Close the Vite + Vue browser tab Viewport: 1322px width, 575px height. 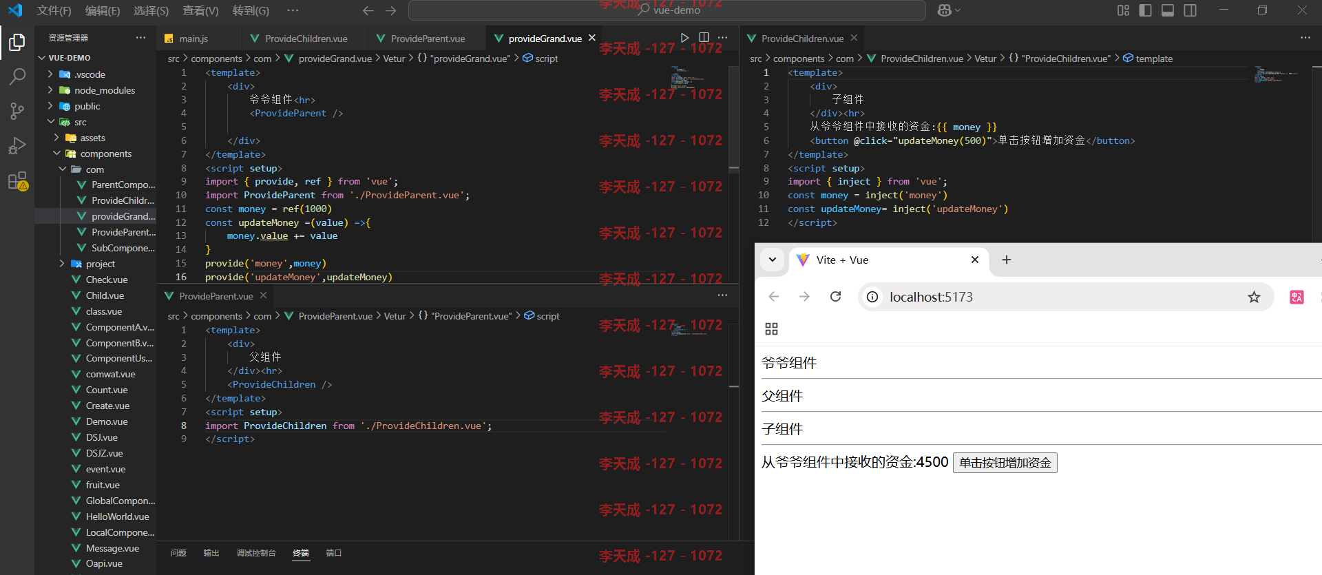974,260
